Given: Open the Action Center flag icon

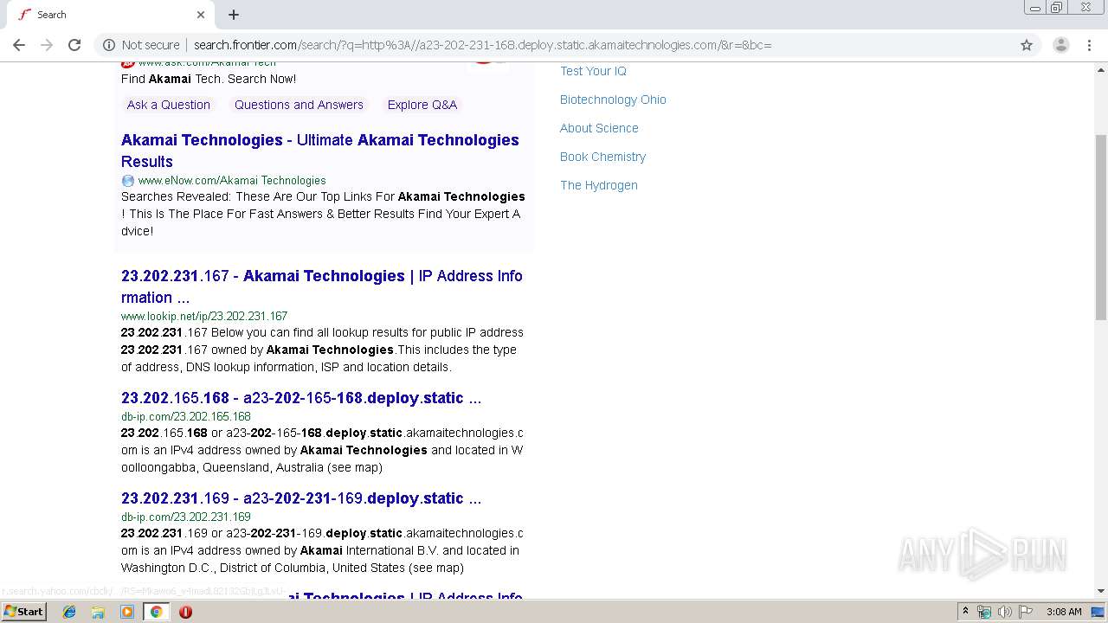Looking at the screenshot, I should tap(1026, 612).
